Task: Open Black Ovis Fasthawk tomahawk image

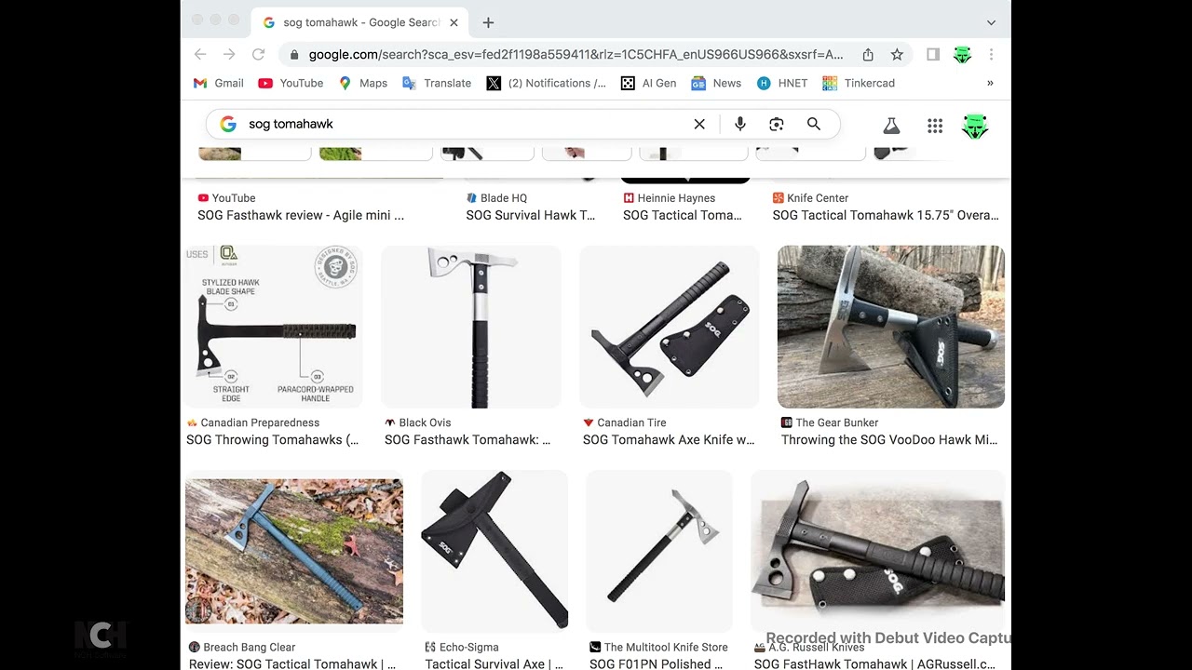Action: (471, 327)
